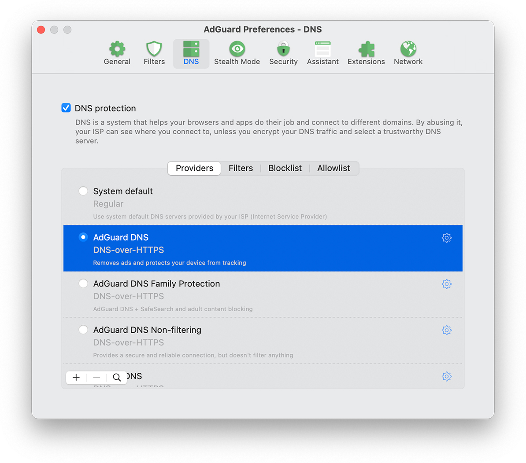Search providers with the magnifier button
Viewport: 526px width, 463px height.
pyautogui.click(x=117, y=377)
